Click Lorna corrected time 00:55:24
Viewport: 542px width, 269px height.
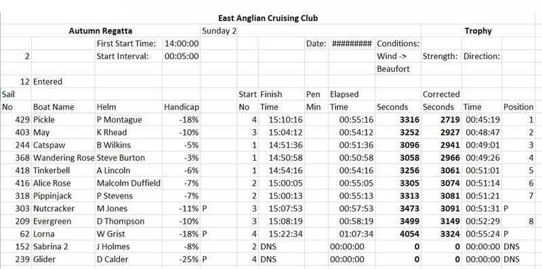click(x=482, y=234)
